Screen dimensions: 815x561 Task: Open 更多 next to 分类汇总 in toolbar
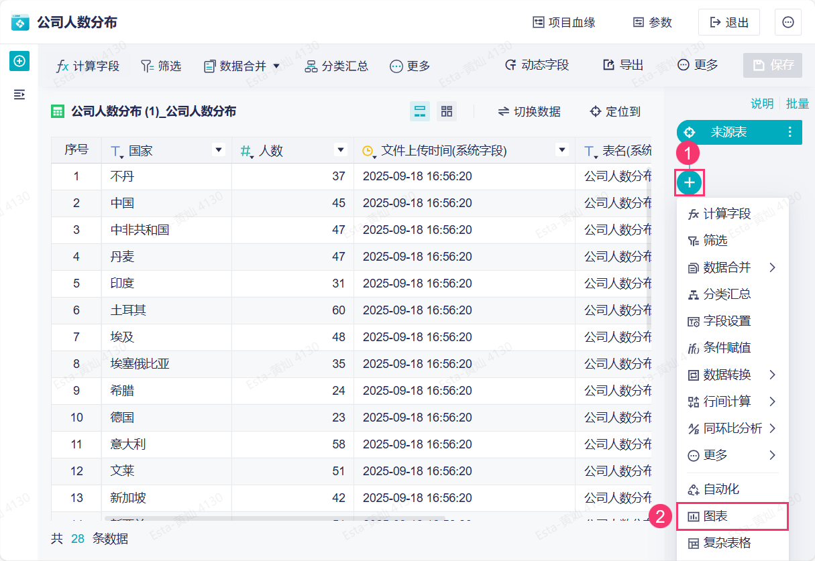[x=410, y=66]
